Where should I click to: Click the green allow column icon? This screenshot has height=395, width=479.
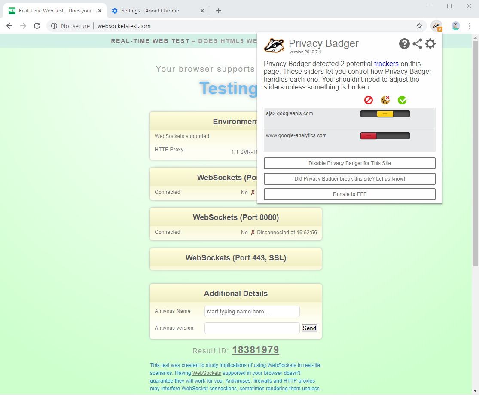click(402, 100)
